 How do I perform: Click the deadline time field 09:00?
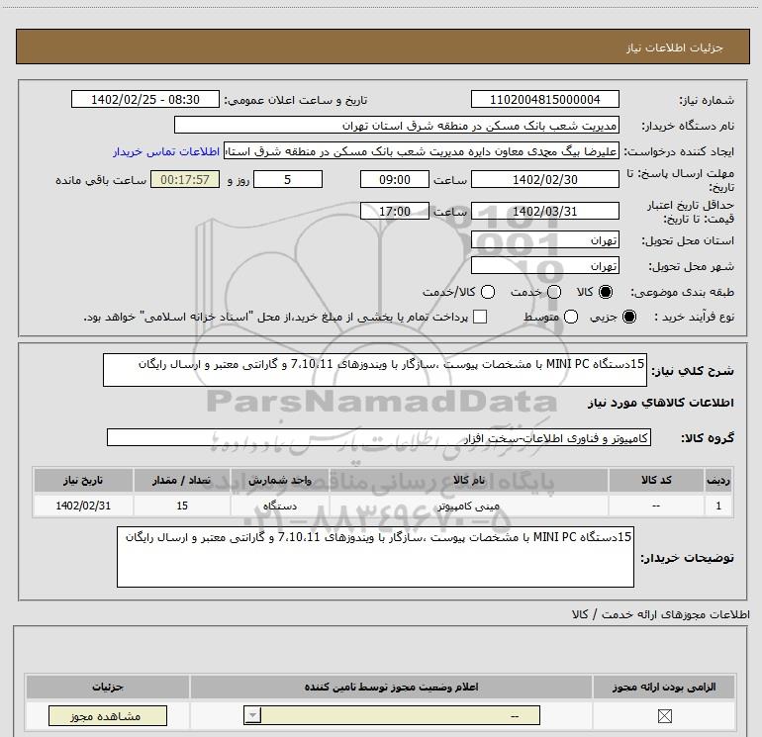(x=395, y=179)
